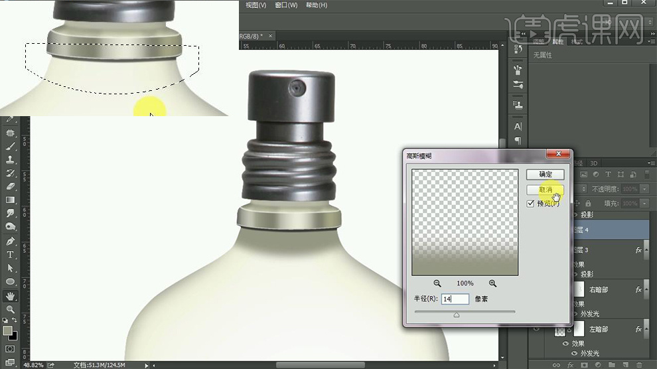This screenshot has width=657, height=369.
Task: Add a layer style via fx button
Action: (570, 364)
